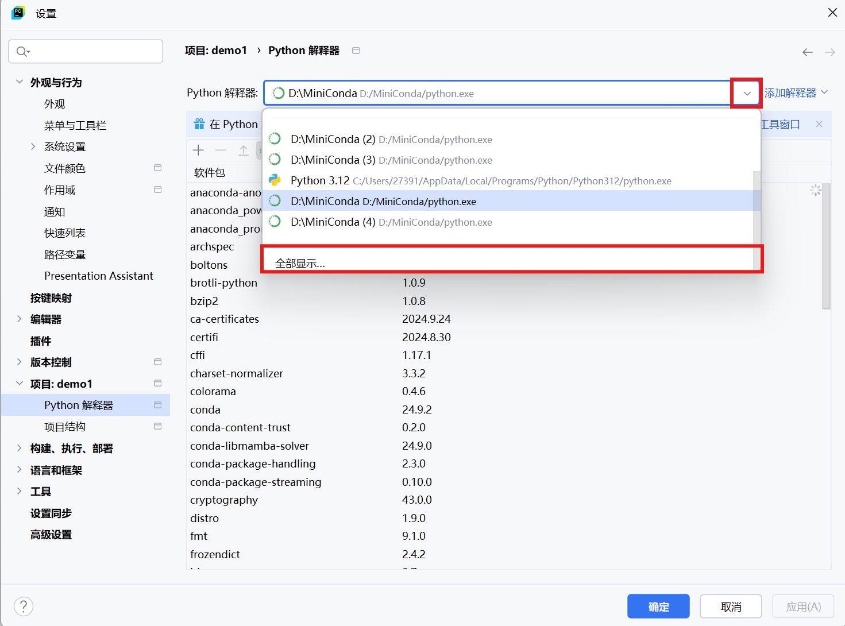845x626 pixels.
Task: Click the 工具窗口 link in banner
Action: (781, 125)
